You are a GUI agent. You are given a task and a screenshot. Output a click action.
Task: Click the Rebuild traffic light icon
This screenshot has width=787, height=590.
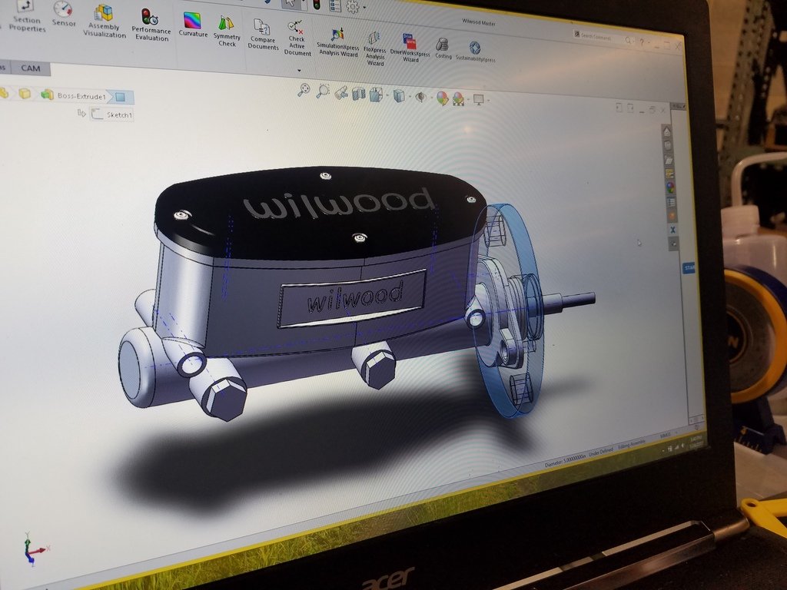point(316,5)
